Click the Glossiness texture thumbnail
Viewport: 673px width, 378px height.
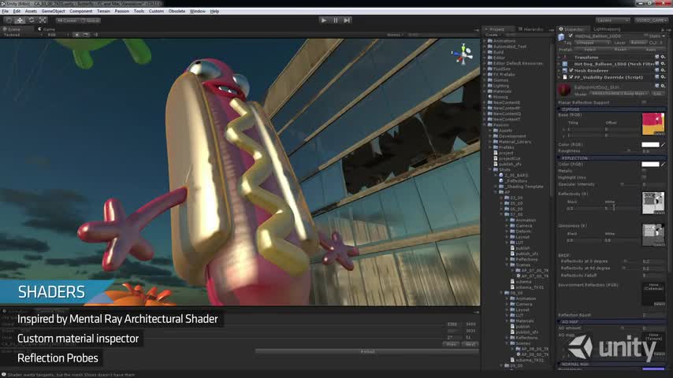click(653, 235)
